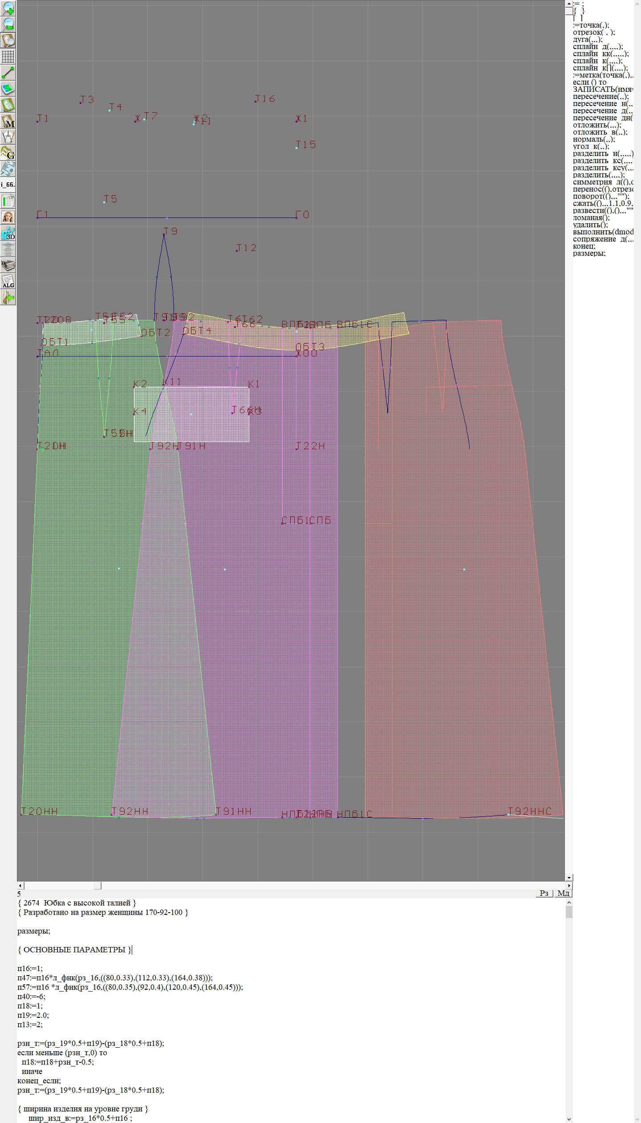Viewport: 641px width, 1123px height.
Task: Select the line segment tool icon
Action: [8, 73]
